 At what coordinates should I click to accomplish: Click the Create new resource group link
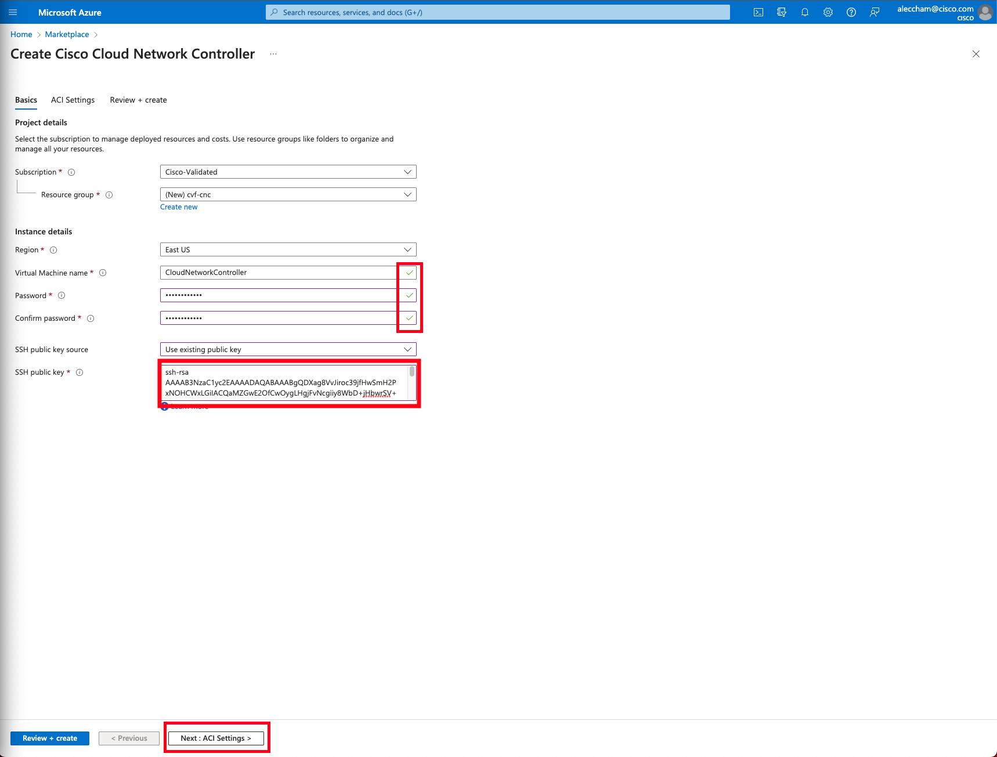(179, 207)
